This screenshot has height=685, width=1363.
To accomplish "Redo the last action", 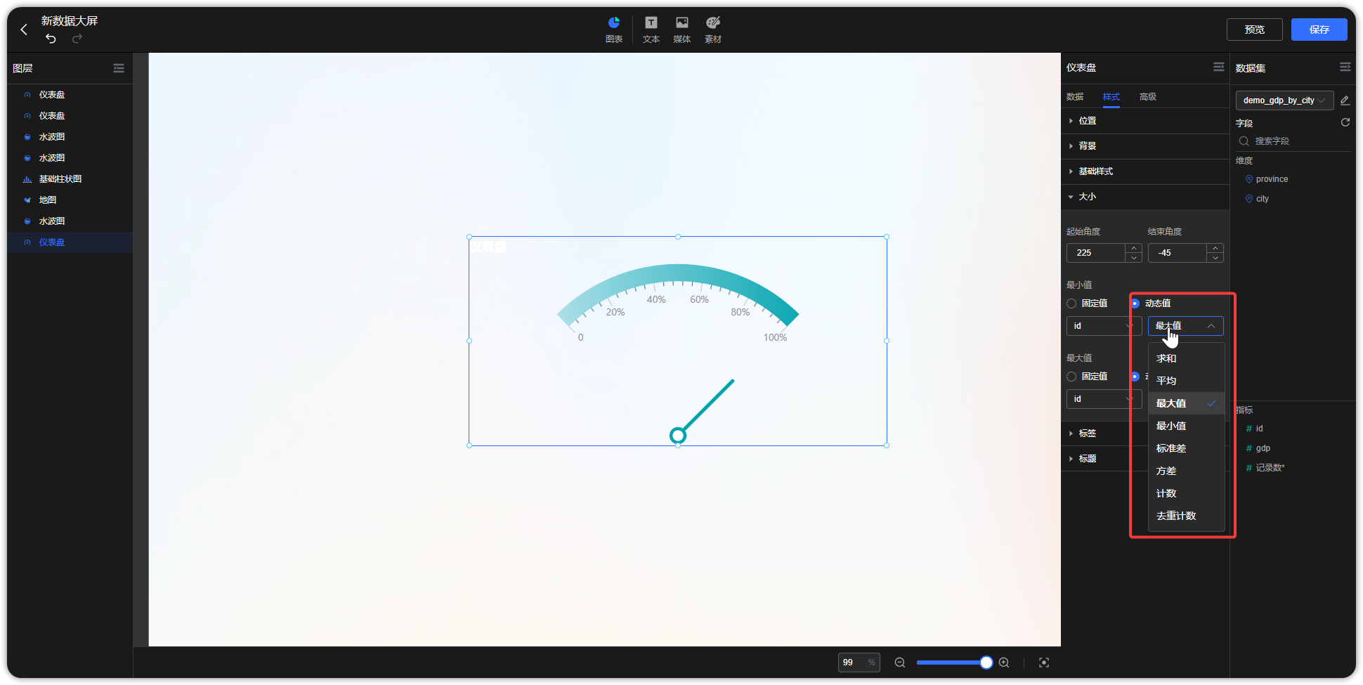I will click(77, 39).
